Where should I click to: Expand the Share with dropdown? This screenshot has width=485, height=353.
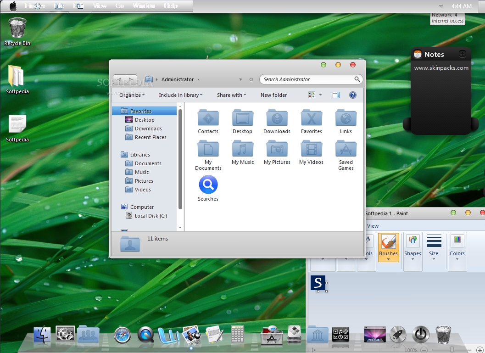click(231, 95)
